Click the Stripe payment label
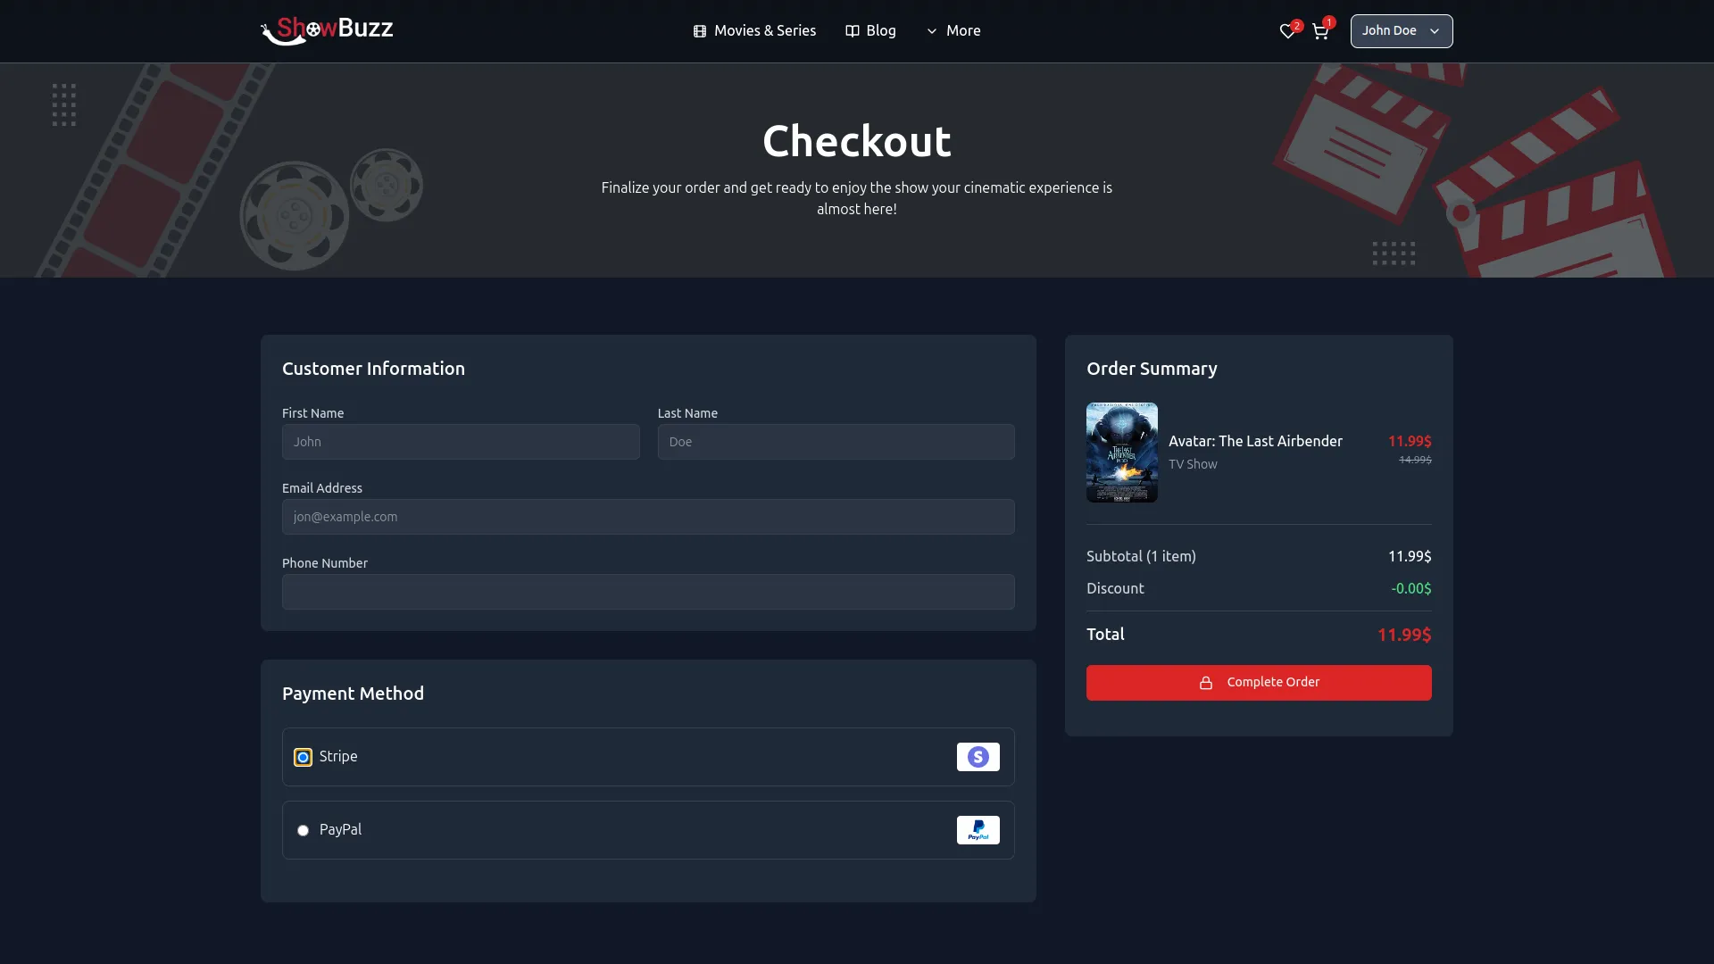The height and width of the screenshot is (964, 1714). tap(338, 756)
